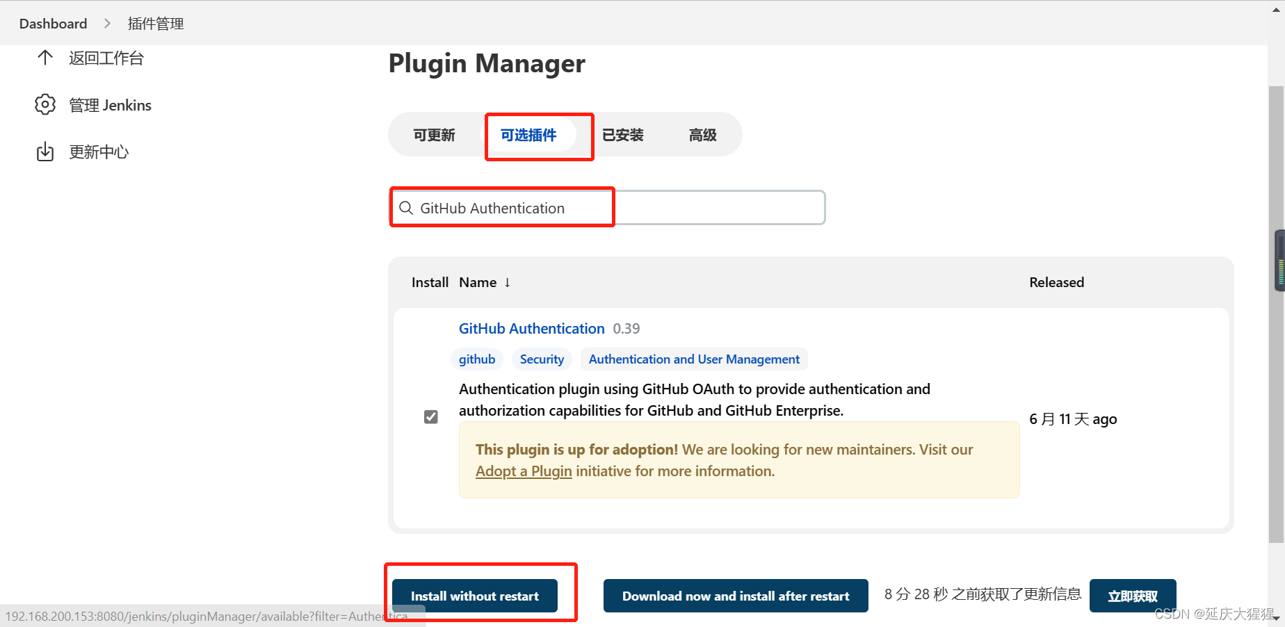Open the GitHub Authentication plugin link
Screen dimensions: 1285x627
click(x=532, y=329)
